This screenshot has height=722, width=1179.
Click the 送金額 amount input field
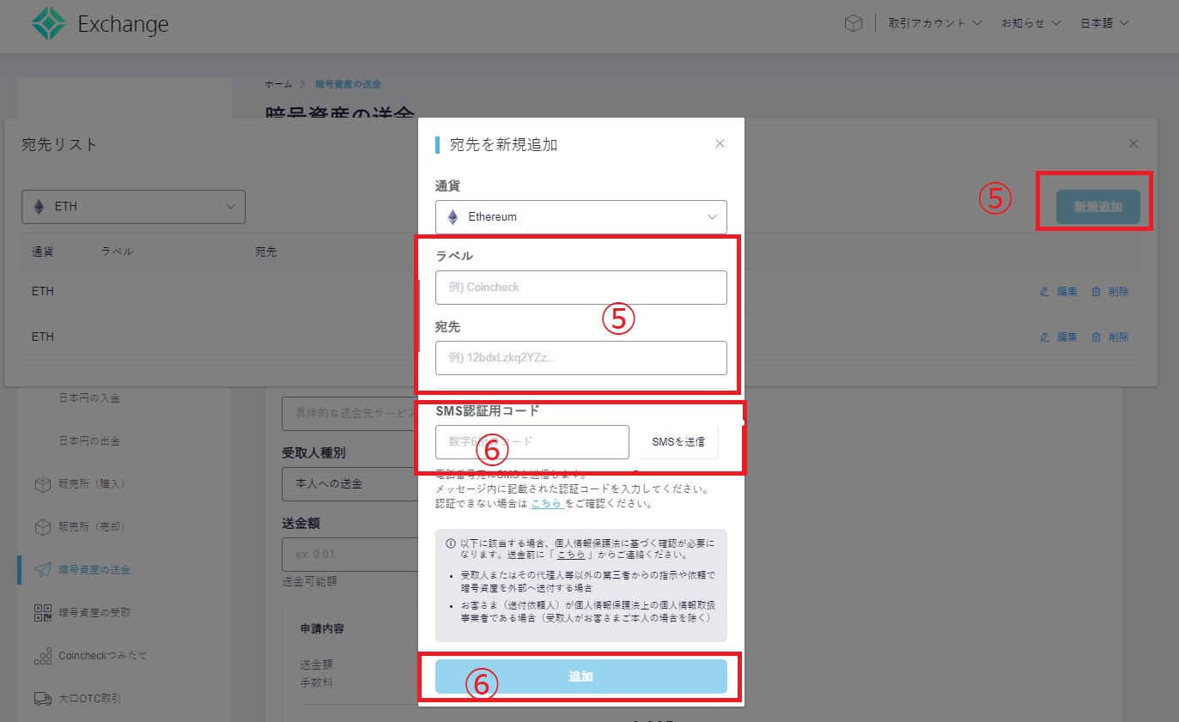pyautogui.click(x=349, y=555)
